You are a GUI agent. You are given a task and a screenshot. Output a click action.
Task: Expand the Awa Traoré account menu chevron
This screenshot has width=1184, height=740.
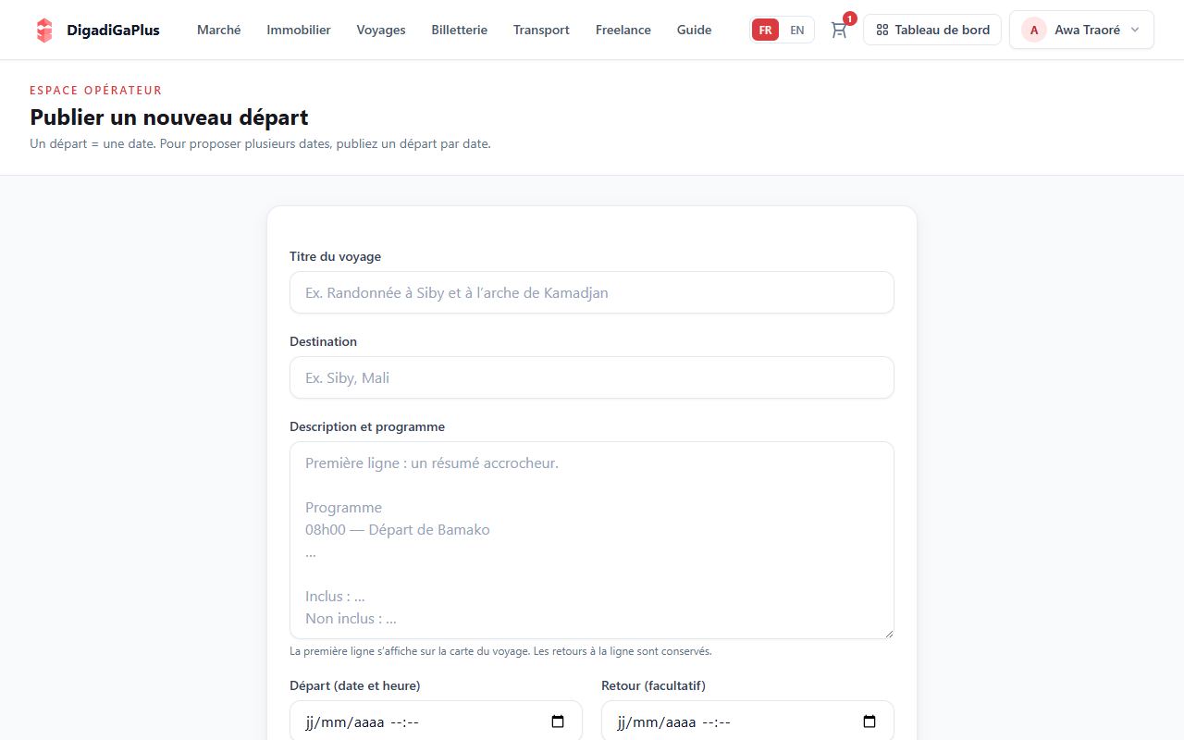(x=1135, y=30)
